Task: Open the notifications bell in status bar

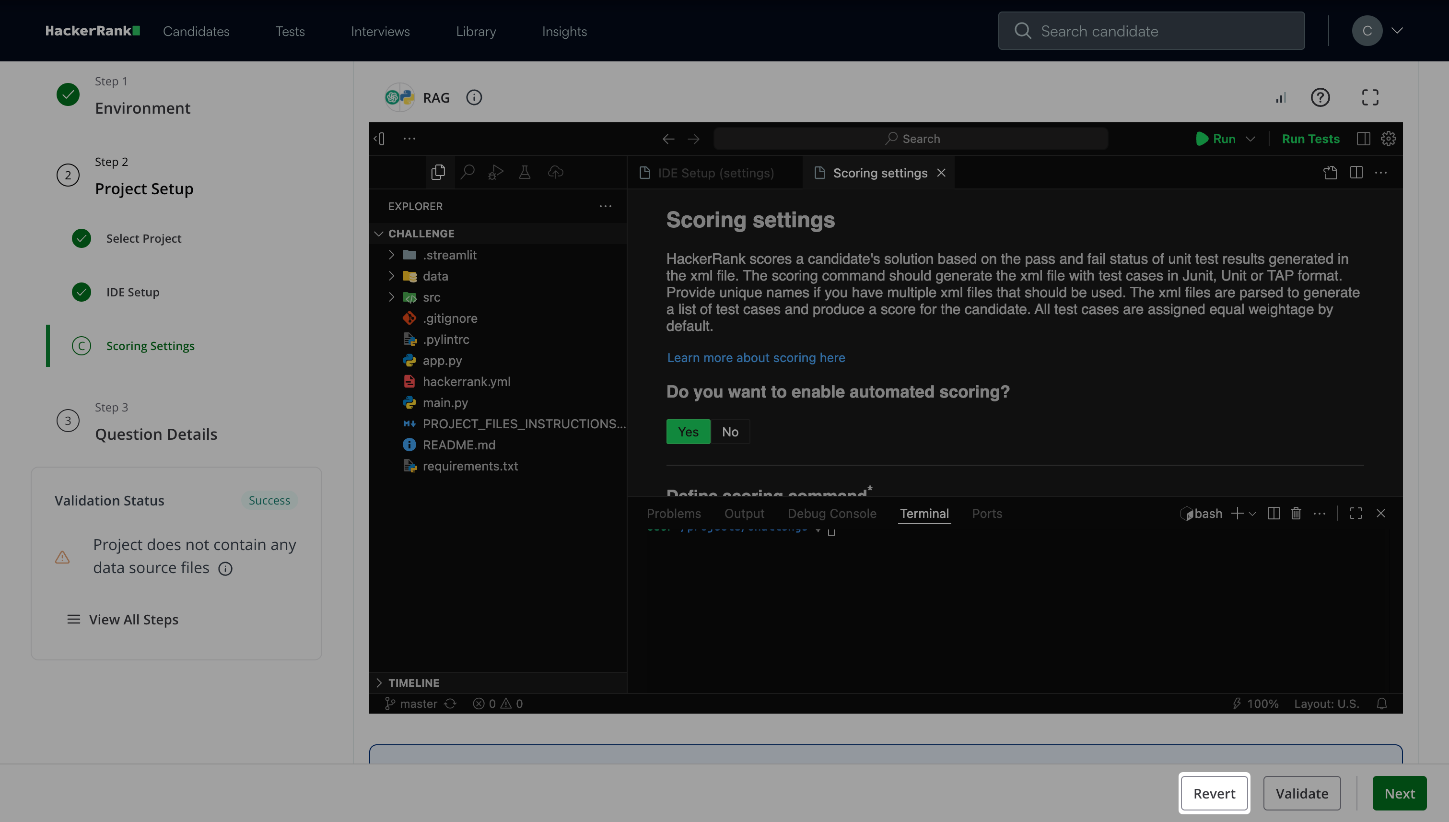Action: point(1381,704)
